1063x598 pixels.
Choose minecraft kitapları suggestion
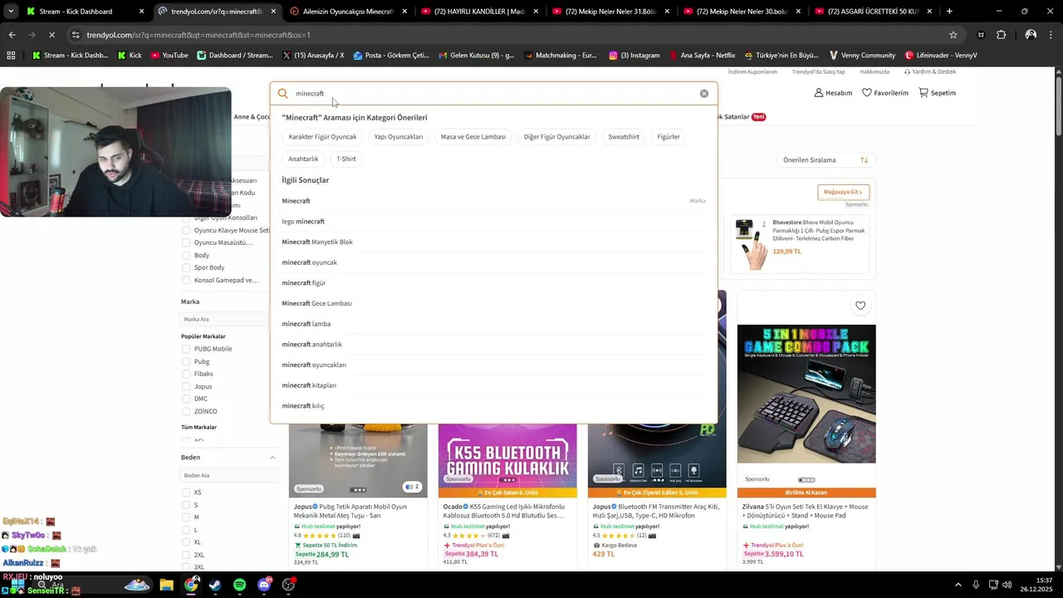(x=493, y=385)
